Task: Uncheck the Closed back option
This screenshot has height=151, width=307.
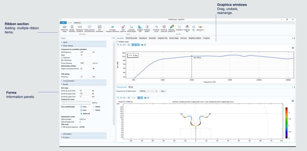Action: click(62, 61)
